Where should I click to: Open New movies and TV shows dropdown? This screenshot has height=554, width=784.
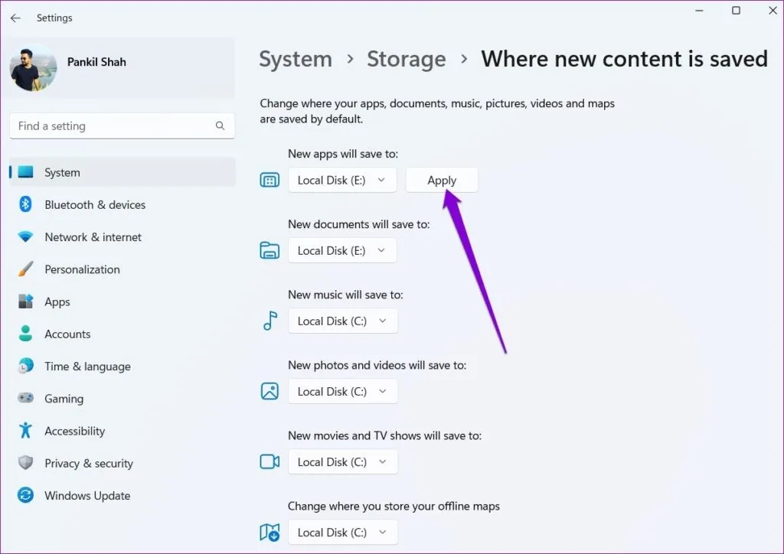(342, 462)
